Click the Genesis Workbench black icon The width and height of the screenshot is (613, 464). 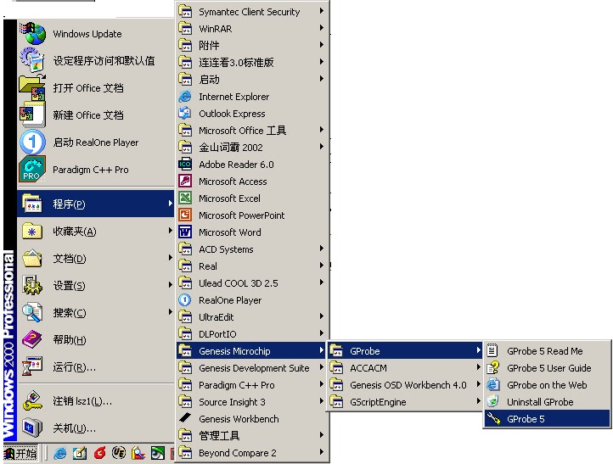click(x=185, y=418)
